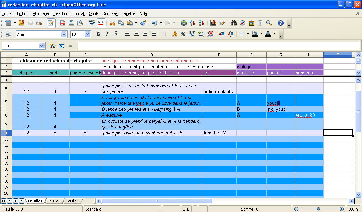Image resolution: width=362 pixels, height=212 pixels.
Task: Toggle Align Left
Action: coord(127,34)
